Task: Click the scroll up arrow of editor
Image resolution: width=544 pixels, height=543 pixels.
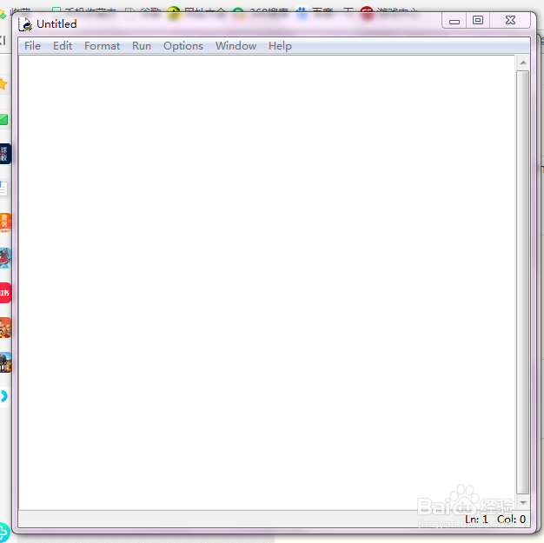Action: click(523, 63)
